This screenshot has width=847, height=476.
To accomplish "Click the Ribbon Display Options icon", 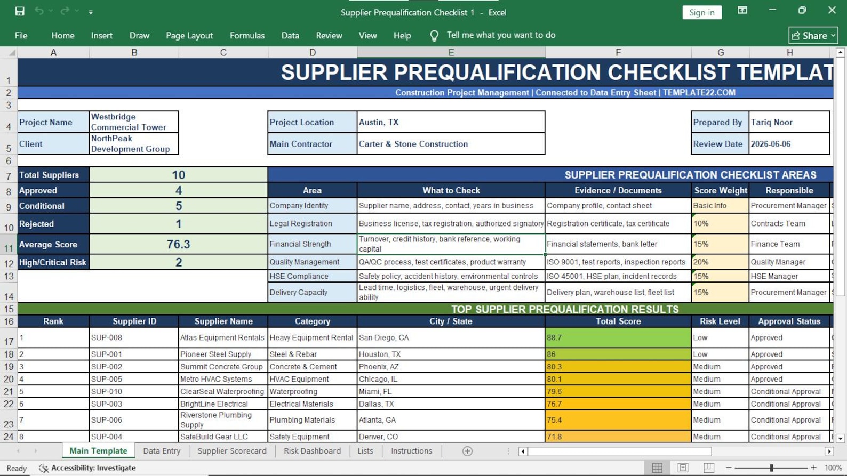I will point(742,11).
